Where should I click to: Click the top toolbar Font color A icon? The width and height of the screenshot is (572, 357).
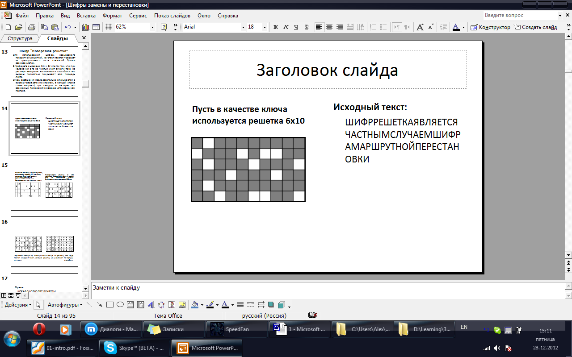(456, 27)
